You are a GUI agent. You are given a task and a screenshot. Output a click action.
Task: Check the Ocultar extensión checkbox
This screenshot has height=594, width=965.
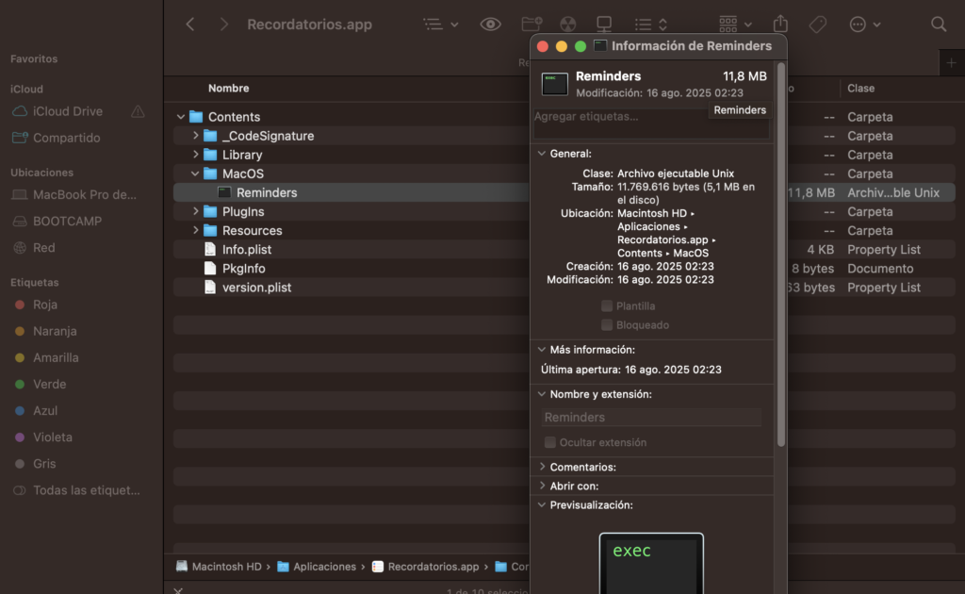pyautogui.click(x=550, y=442)
